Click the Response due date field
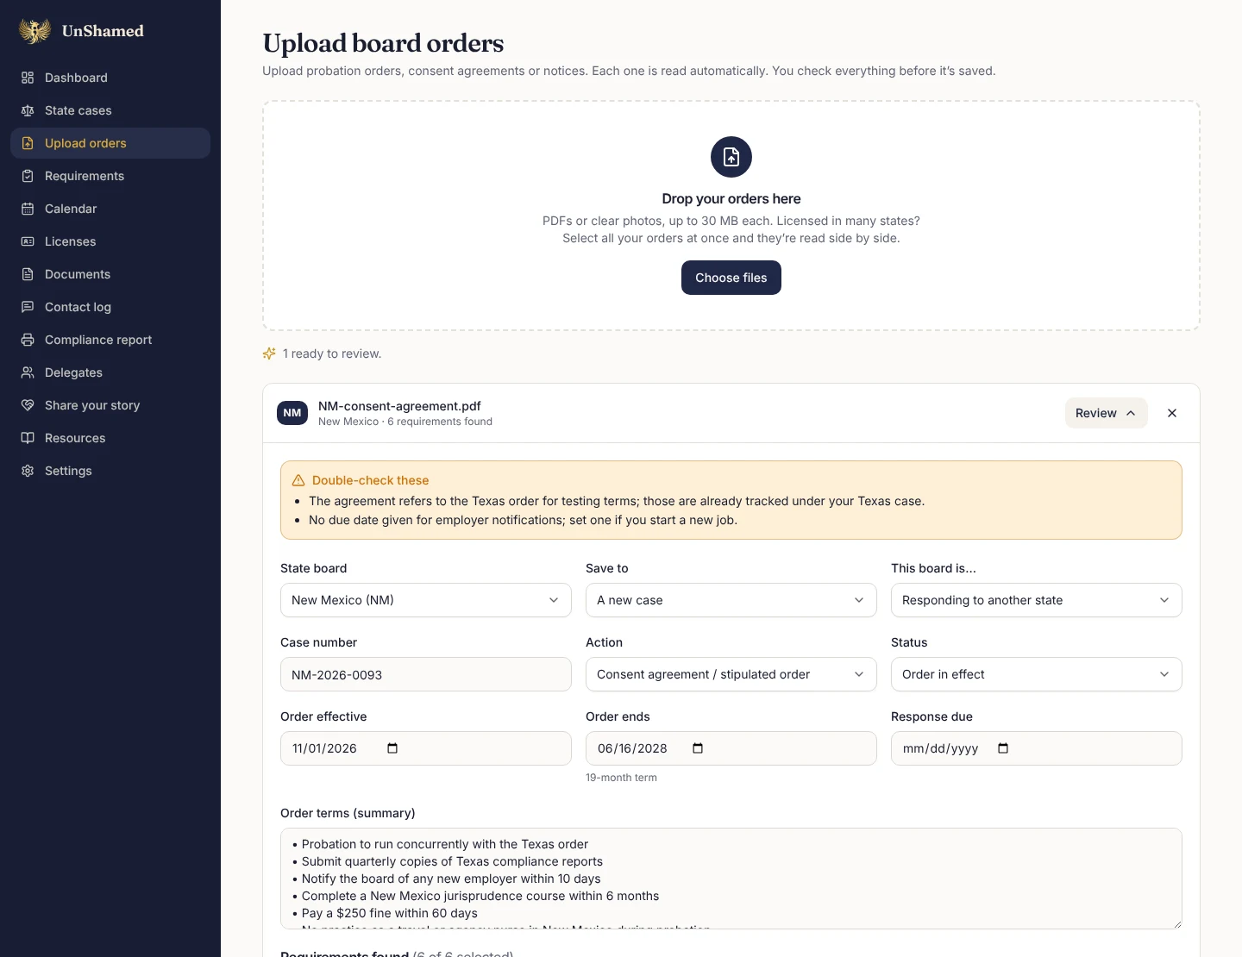Screen dimensions: 1242x957 [1037, 748]
